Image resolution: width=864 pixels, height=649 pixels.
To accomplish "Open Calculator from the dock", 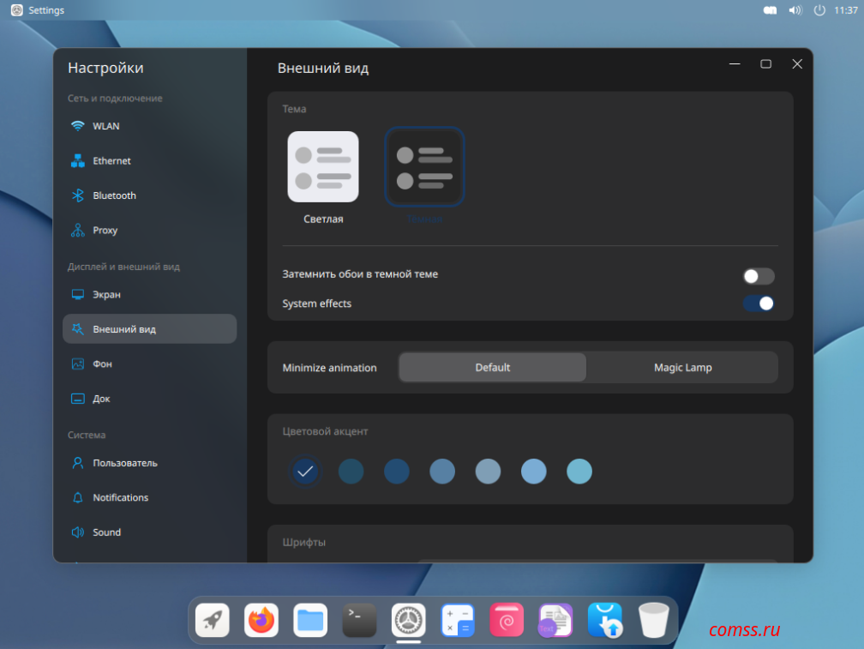I will tap(458, 620).
